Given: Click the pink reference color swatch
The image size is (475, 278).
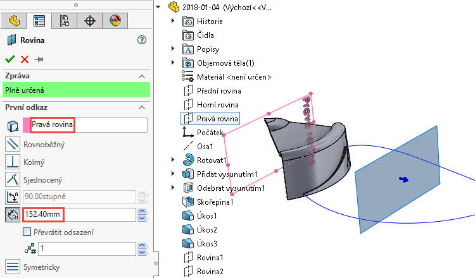Looking at the screenshot, I should (x=27, y=125).
